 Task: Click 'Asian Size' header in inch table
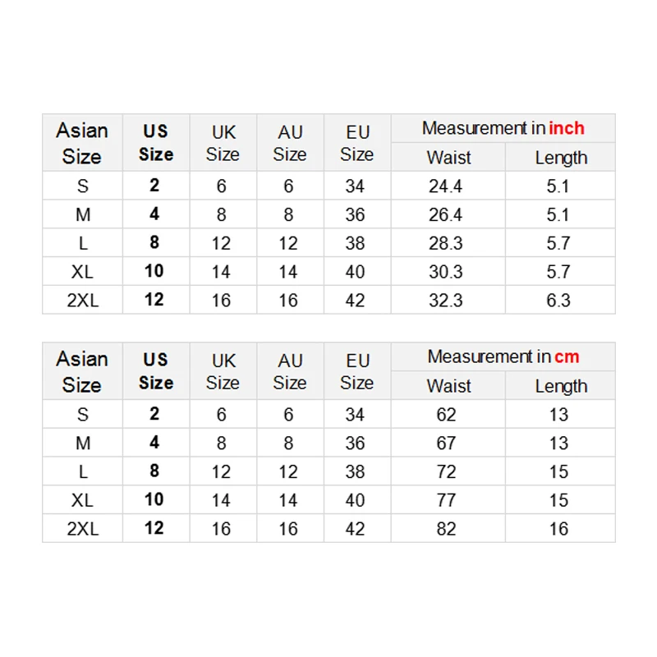tap(82, 143)
